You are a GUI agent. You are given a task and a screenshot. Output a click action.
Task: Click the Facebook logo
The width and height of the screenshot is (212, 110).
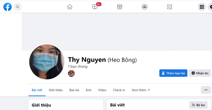click(x=7, y=7)
